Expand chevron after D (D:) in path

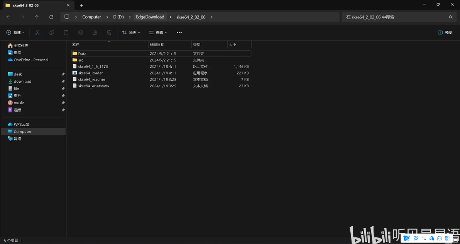130,17
